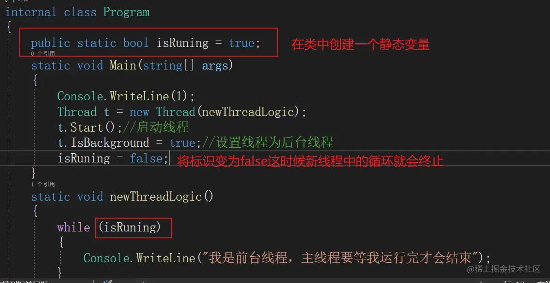Click the //设置线程为后台线程 comment
550x283 pixels.
point(267,143)
